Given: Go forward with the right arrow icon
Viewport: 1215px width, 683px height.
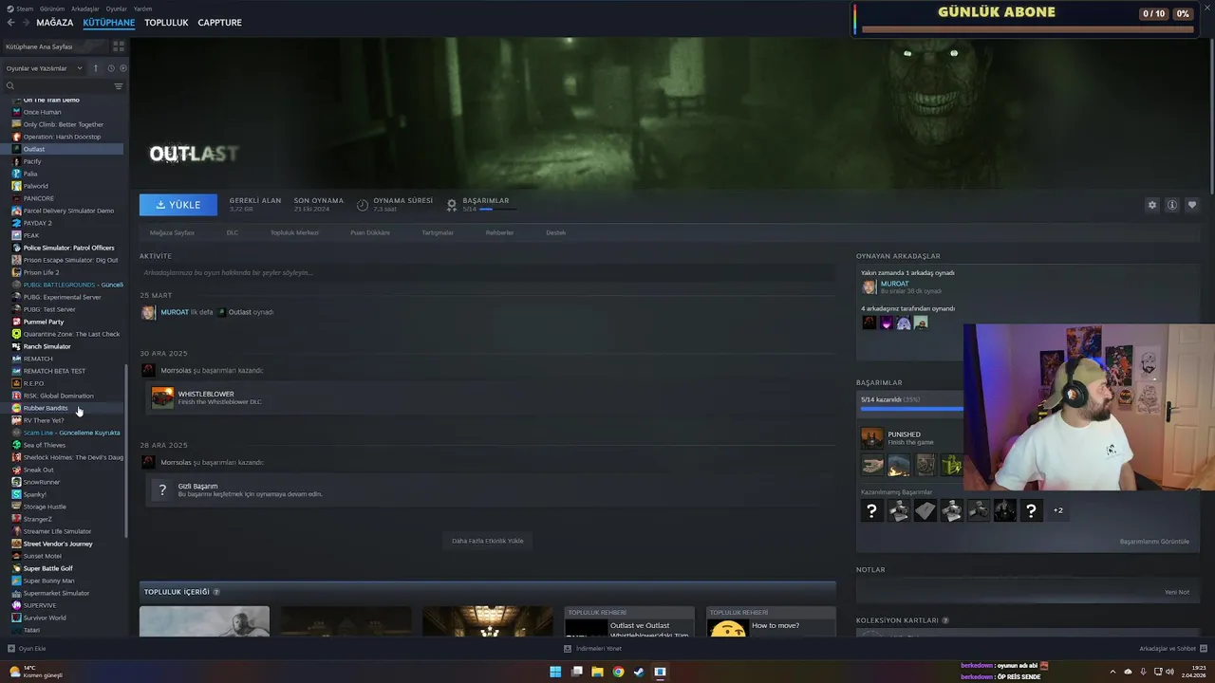Looking at the screenshot, I should pyautogui.click(x=26, y=22).
